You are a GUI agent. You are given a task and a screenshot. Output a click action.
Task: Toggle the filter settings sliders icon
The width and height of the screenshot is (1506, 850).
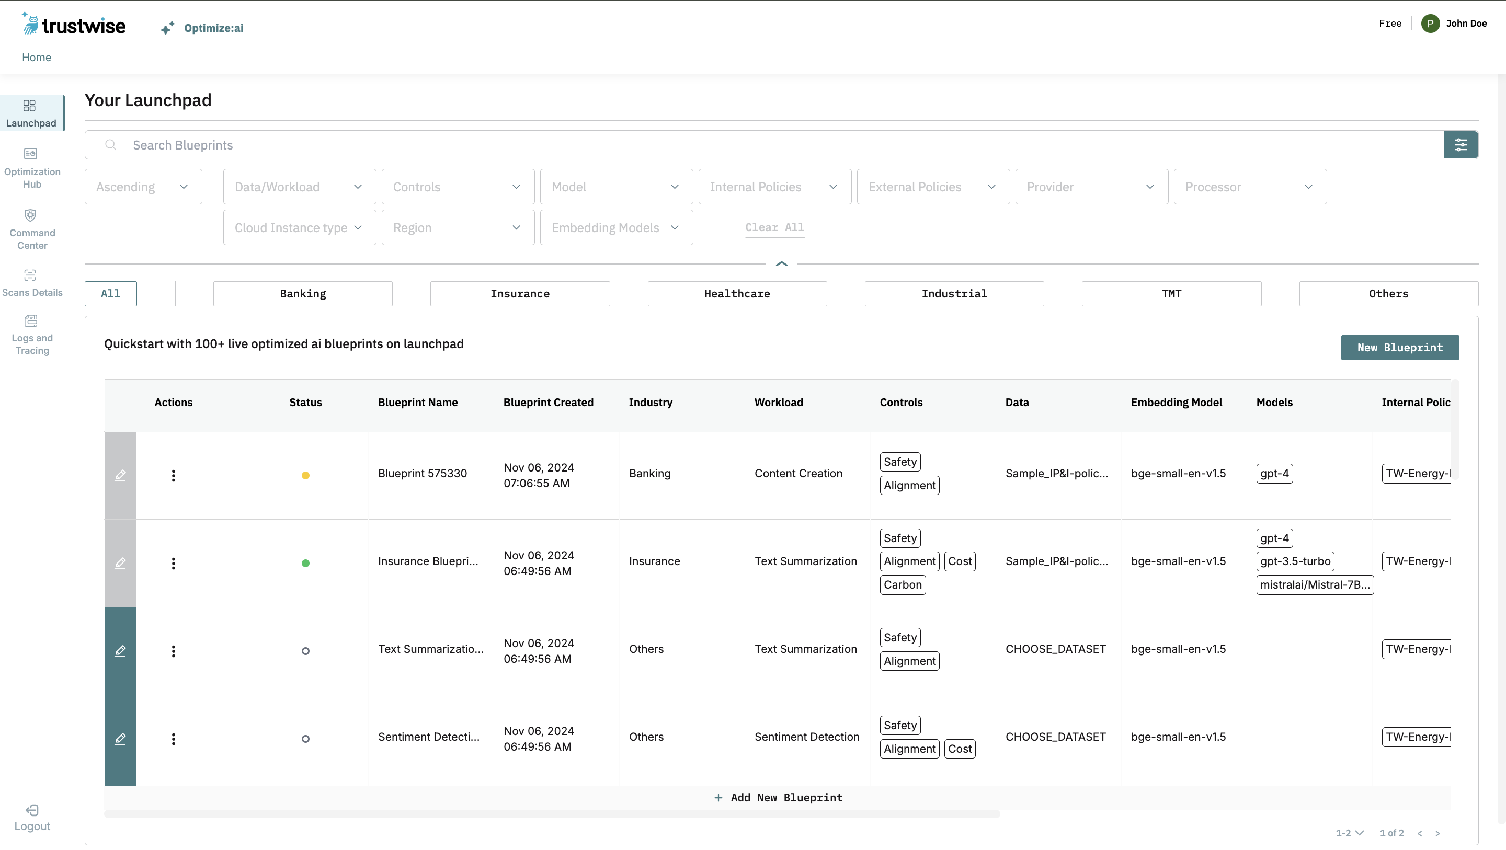click(1461, 145)
